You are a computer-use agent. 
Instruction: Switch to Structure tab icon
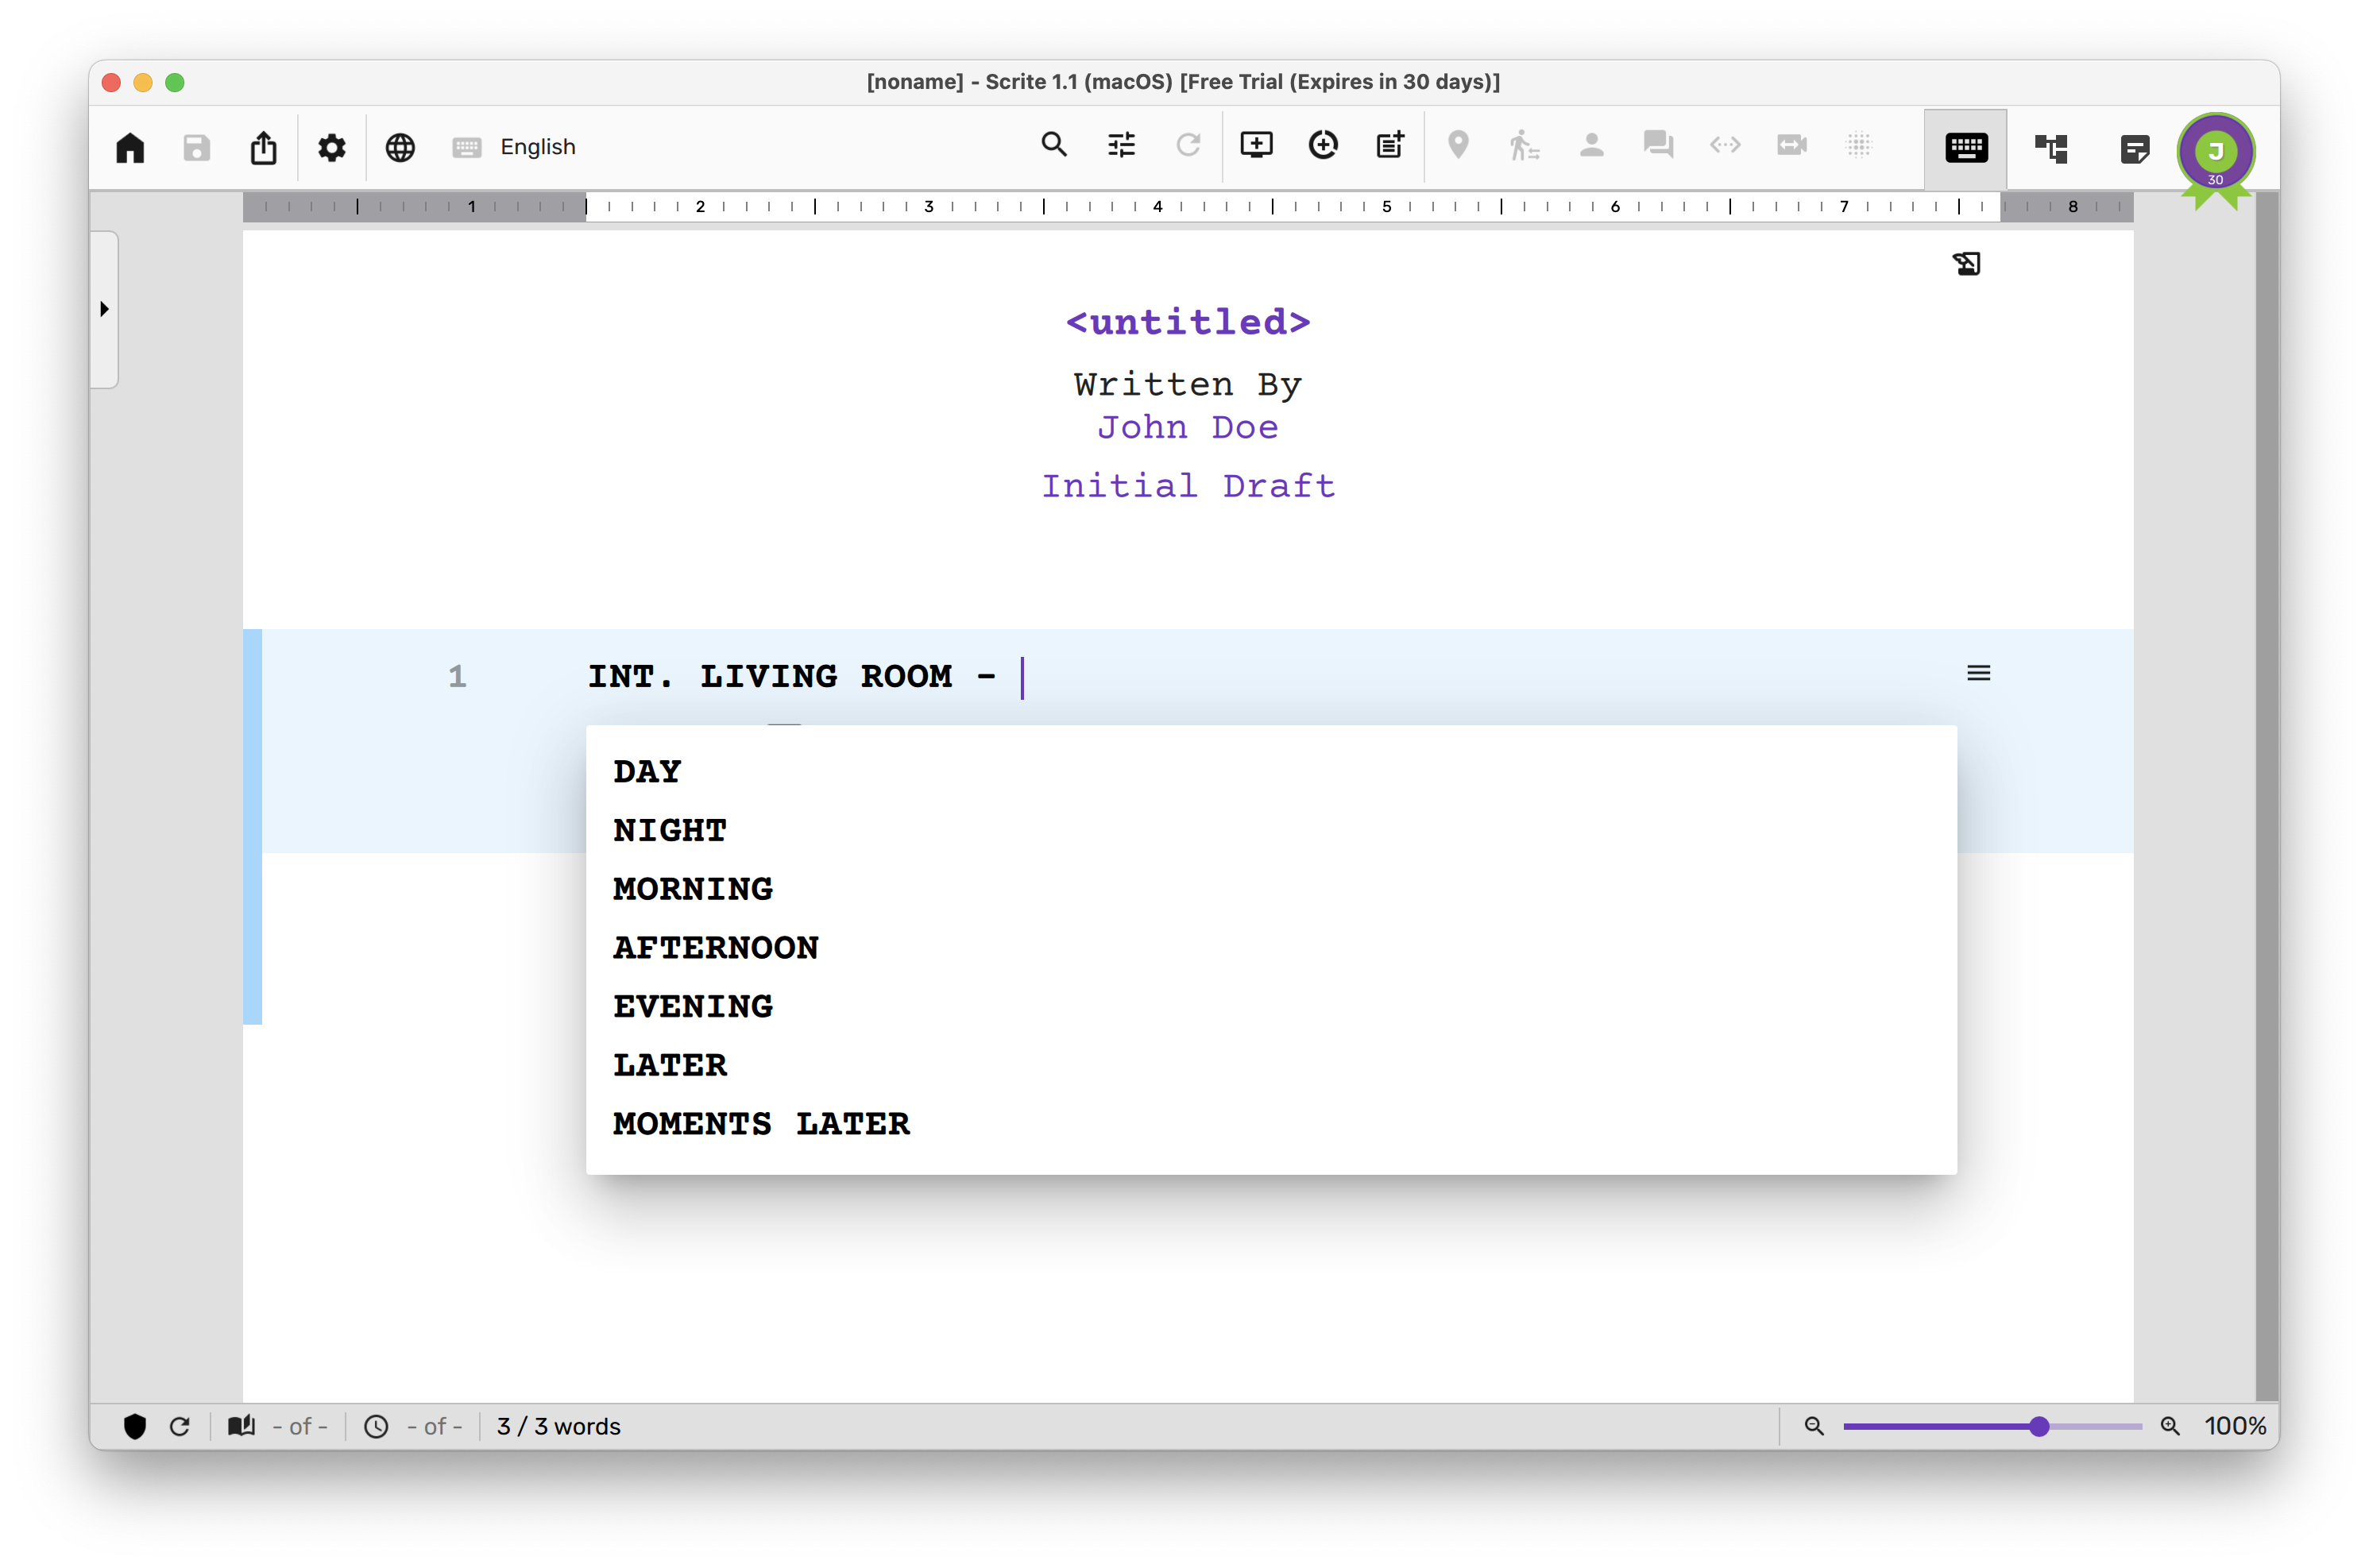2051,149
